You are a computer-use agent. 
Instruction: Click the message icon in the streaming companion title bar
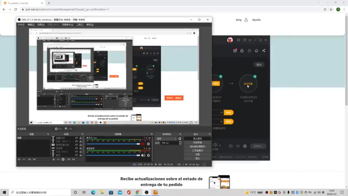click(x=238, y=40)
